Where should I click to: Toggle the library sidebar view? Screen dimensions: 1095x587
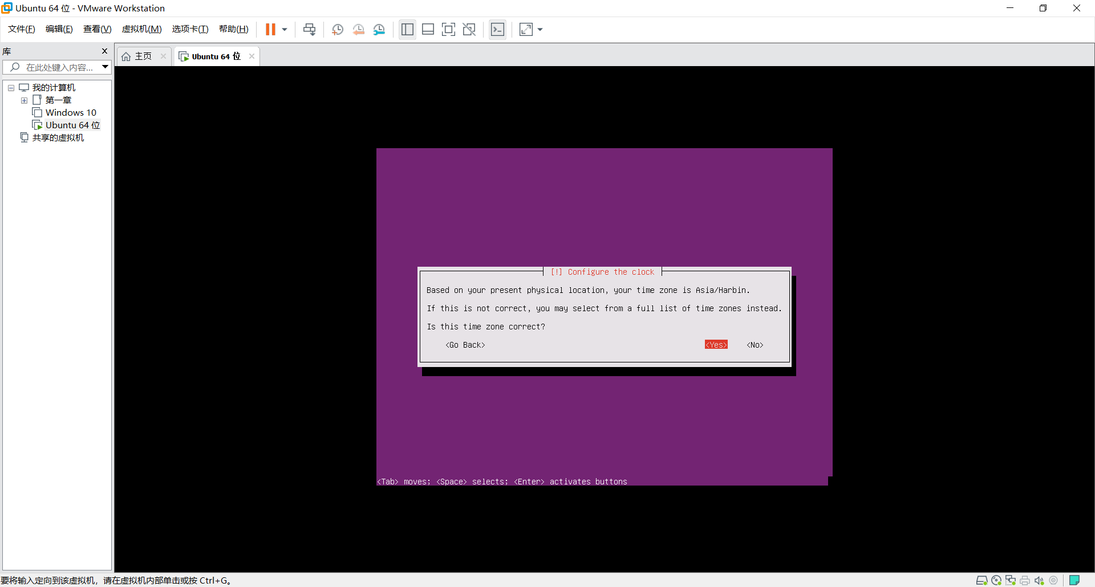407,30
